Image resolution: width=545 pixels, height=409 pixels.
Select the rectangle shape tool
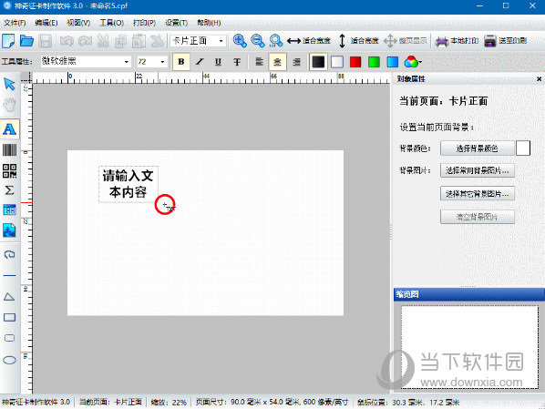point(9,317)
